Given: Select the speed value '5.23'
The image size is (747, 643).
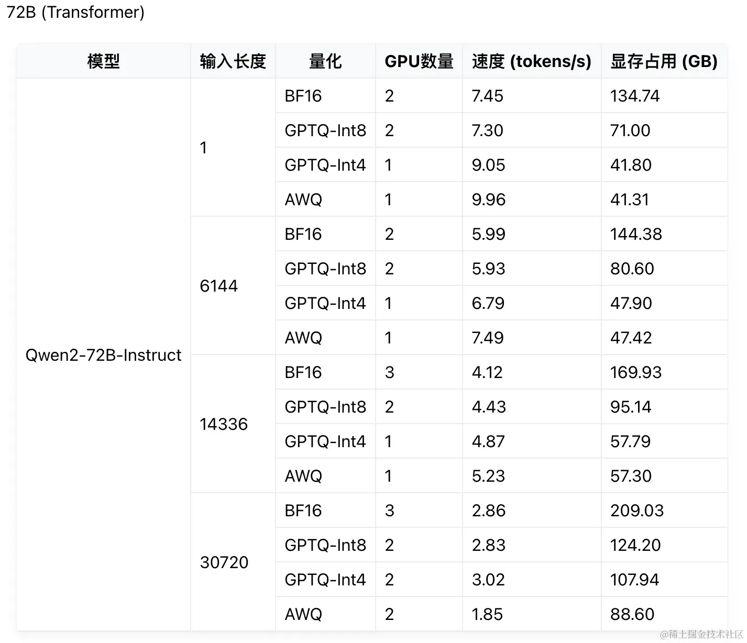Looking at the screenshot, I should (488, 476).
